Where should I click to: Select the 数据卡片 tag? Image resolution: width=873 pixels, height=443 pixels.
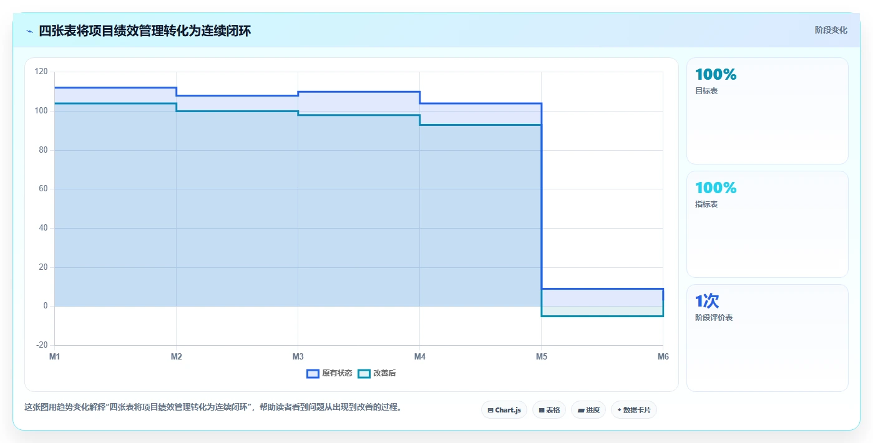click(634, 410)
